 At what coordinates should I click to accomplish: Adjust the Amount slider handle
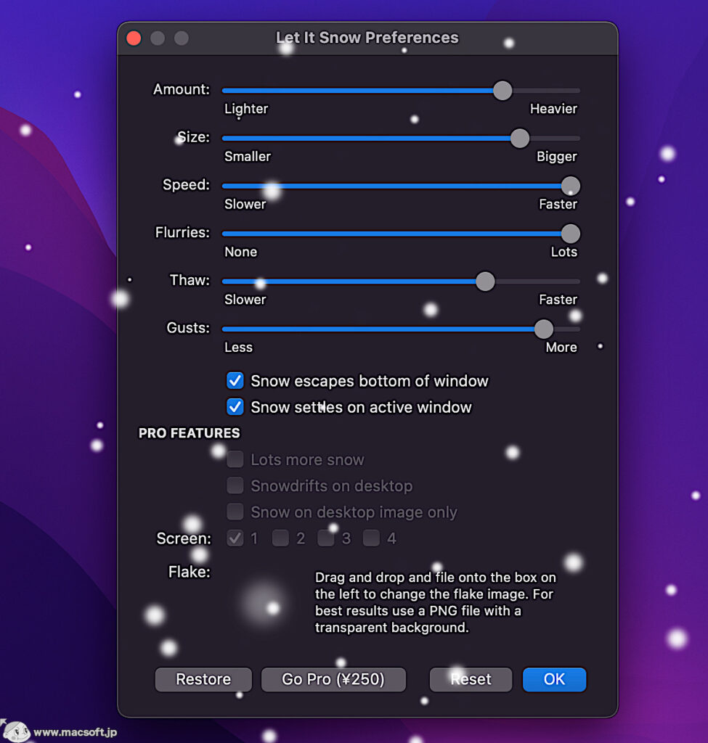pyautogui.click(x=502, y=90)
